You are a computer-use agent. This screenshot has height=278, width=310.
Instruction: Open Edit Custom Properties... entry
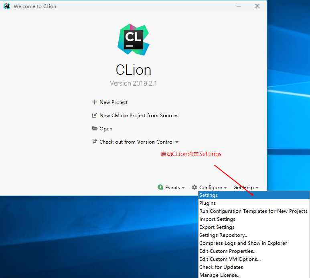coord(254,251)
